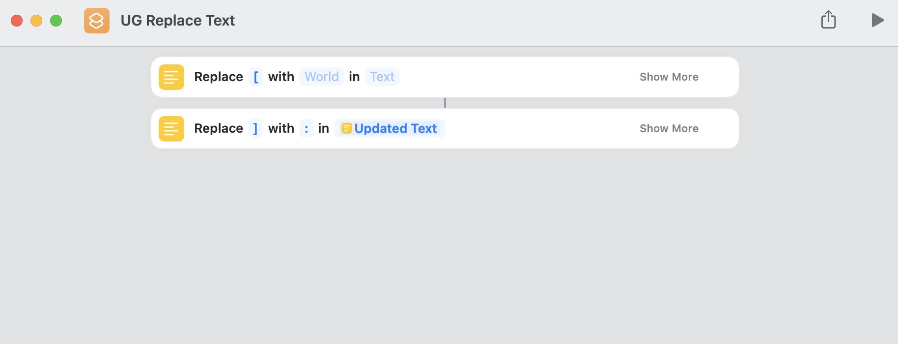Click the first action's 'Replace' label
Image resolution: width=898 pixels, height=344 pixels.
click(x=219, y=77)
